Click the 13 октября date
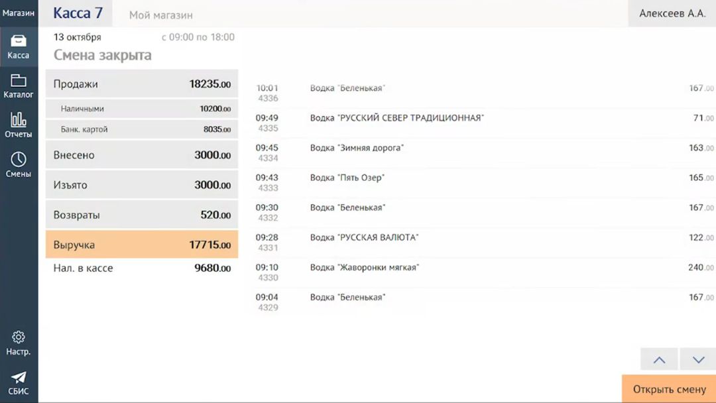Viewport: 716px width, 403px height. pos(77,37)
